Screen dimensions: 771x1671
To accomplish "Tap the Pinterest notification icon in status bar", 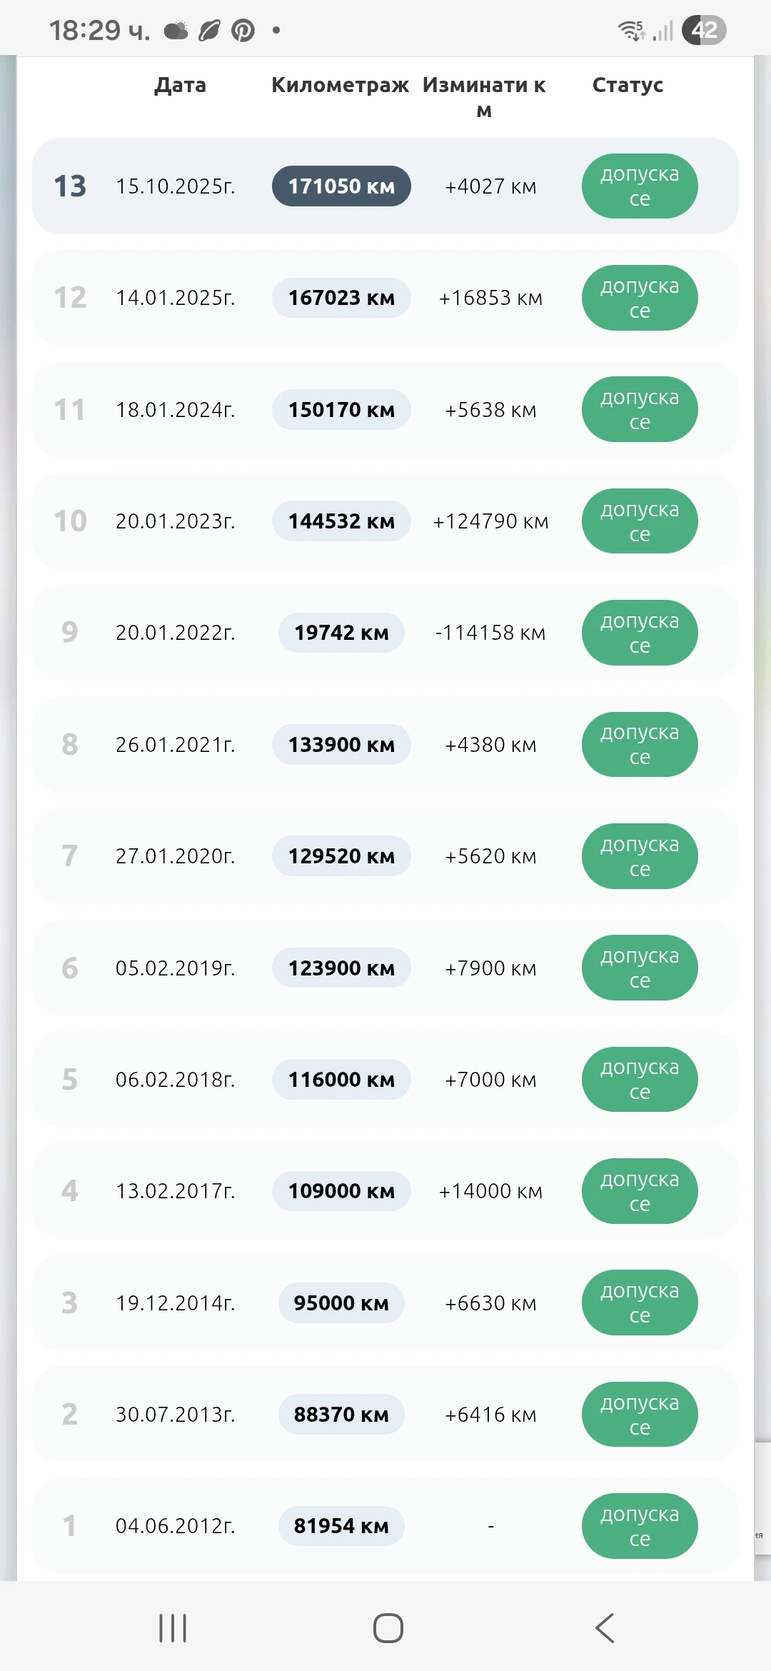I will click(x=243, y=31).
